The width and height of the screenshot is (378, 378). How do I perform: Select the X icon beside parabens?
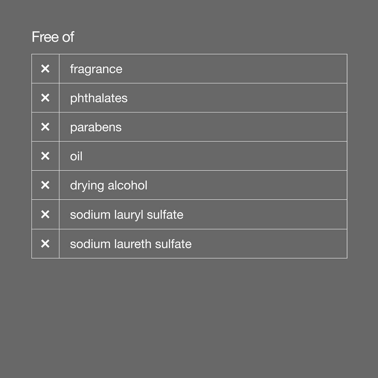click(45, 127)
